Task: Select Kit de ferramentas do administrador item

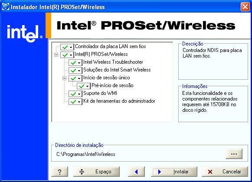Action: click(119, 101)
